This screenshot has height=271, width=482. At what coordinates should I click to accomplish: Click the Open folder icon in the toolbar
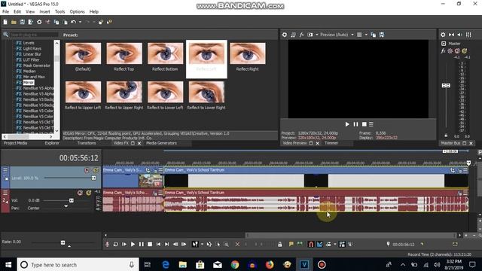tap(14, 22)
